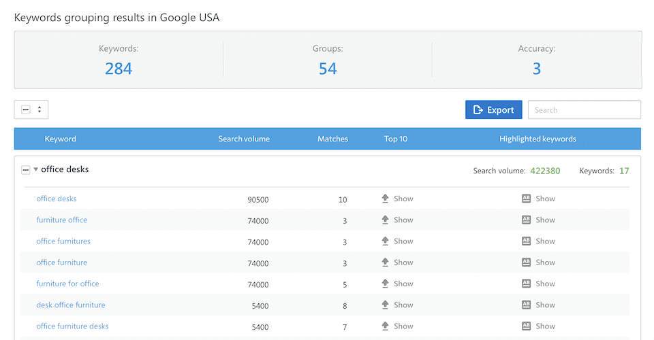Open the selection options dropdown arrows
Image resolution: width=654 pixels, height=340 pixels.
[40, 109]
